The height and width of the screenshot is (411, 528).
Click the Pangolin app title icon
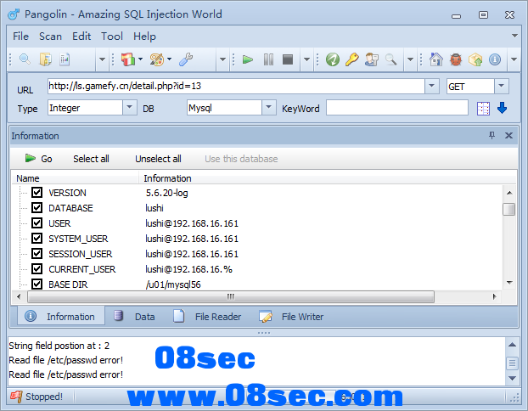click(14, 14)
